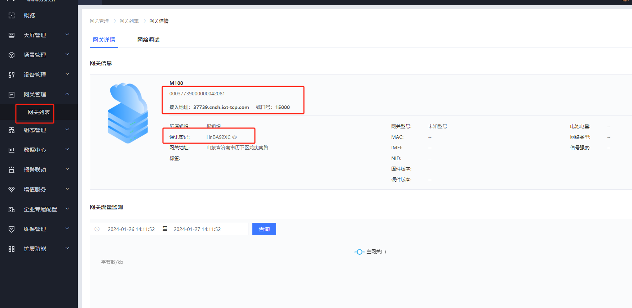Click the 概览 overview icon in sidebar

pos(12,15)
